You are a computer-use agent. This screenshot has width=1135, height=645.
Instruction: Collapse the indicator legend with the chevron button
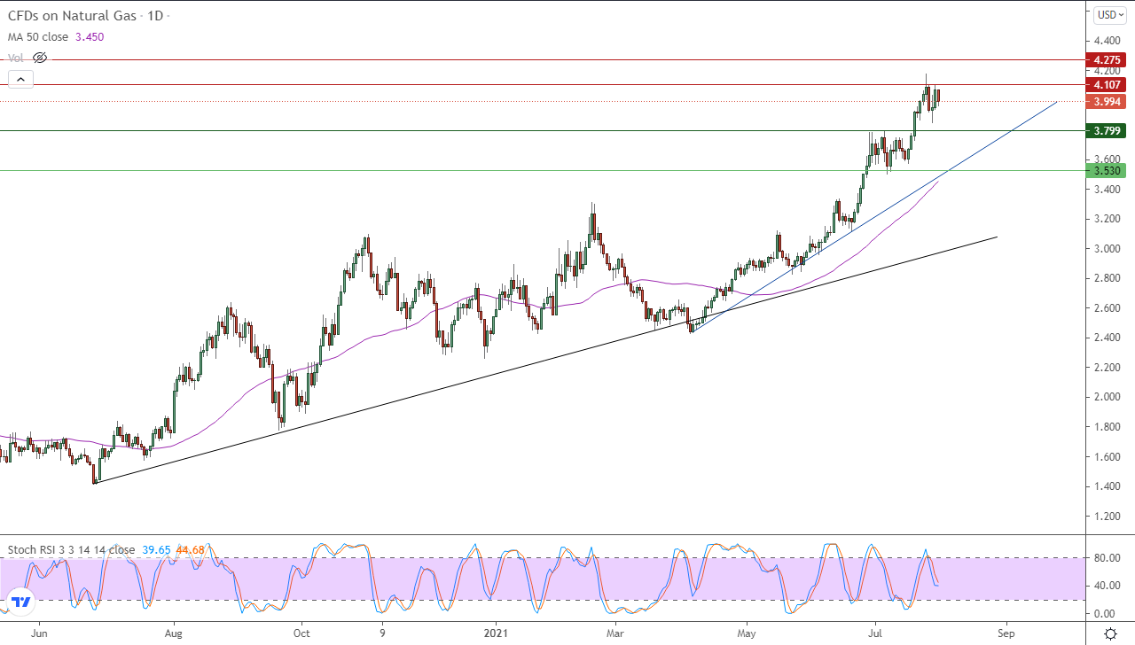[20, 79]
